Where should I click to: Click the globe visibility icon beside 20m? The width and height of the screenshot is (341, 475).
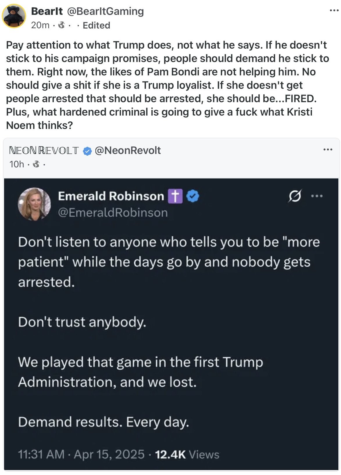[61, 25]
